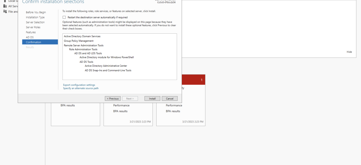Click Hide link in Server Manager welcome panel

coord(349,52)
